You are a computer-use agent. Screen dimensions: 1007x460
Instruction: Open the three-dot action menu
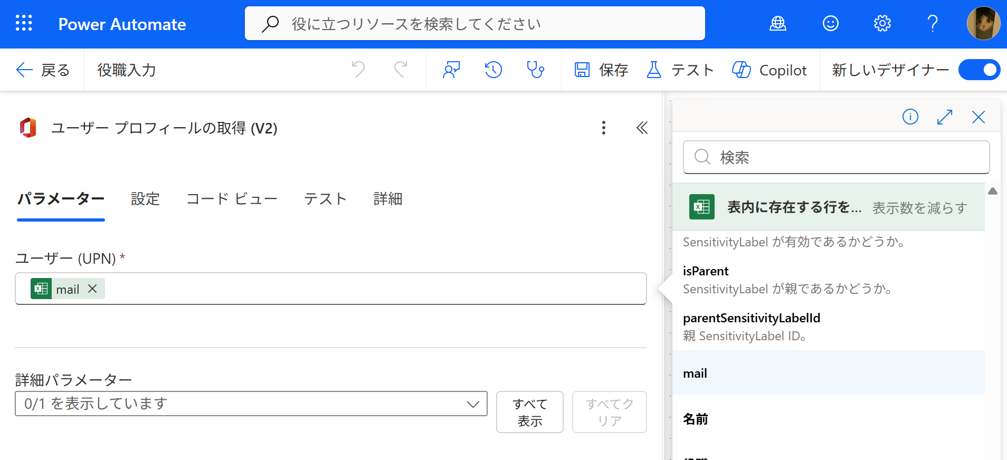tap(603, 128)
